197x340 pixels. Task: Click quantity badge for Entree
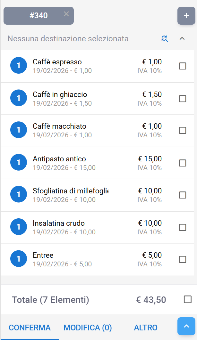pyautogui.click(x=18, y=259)
